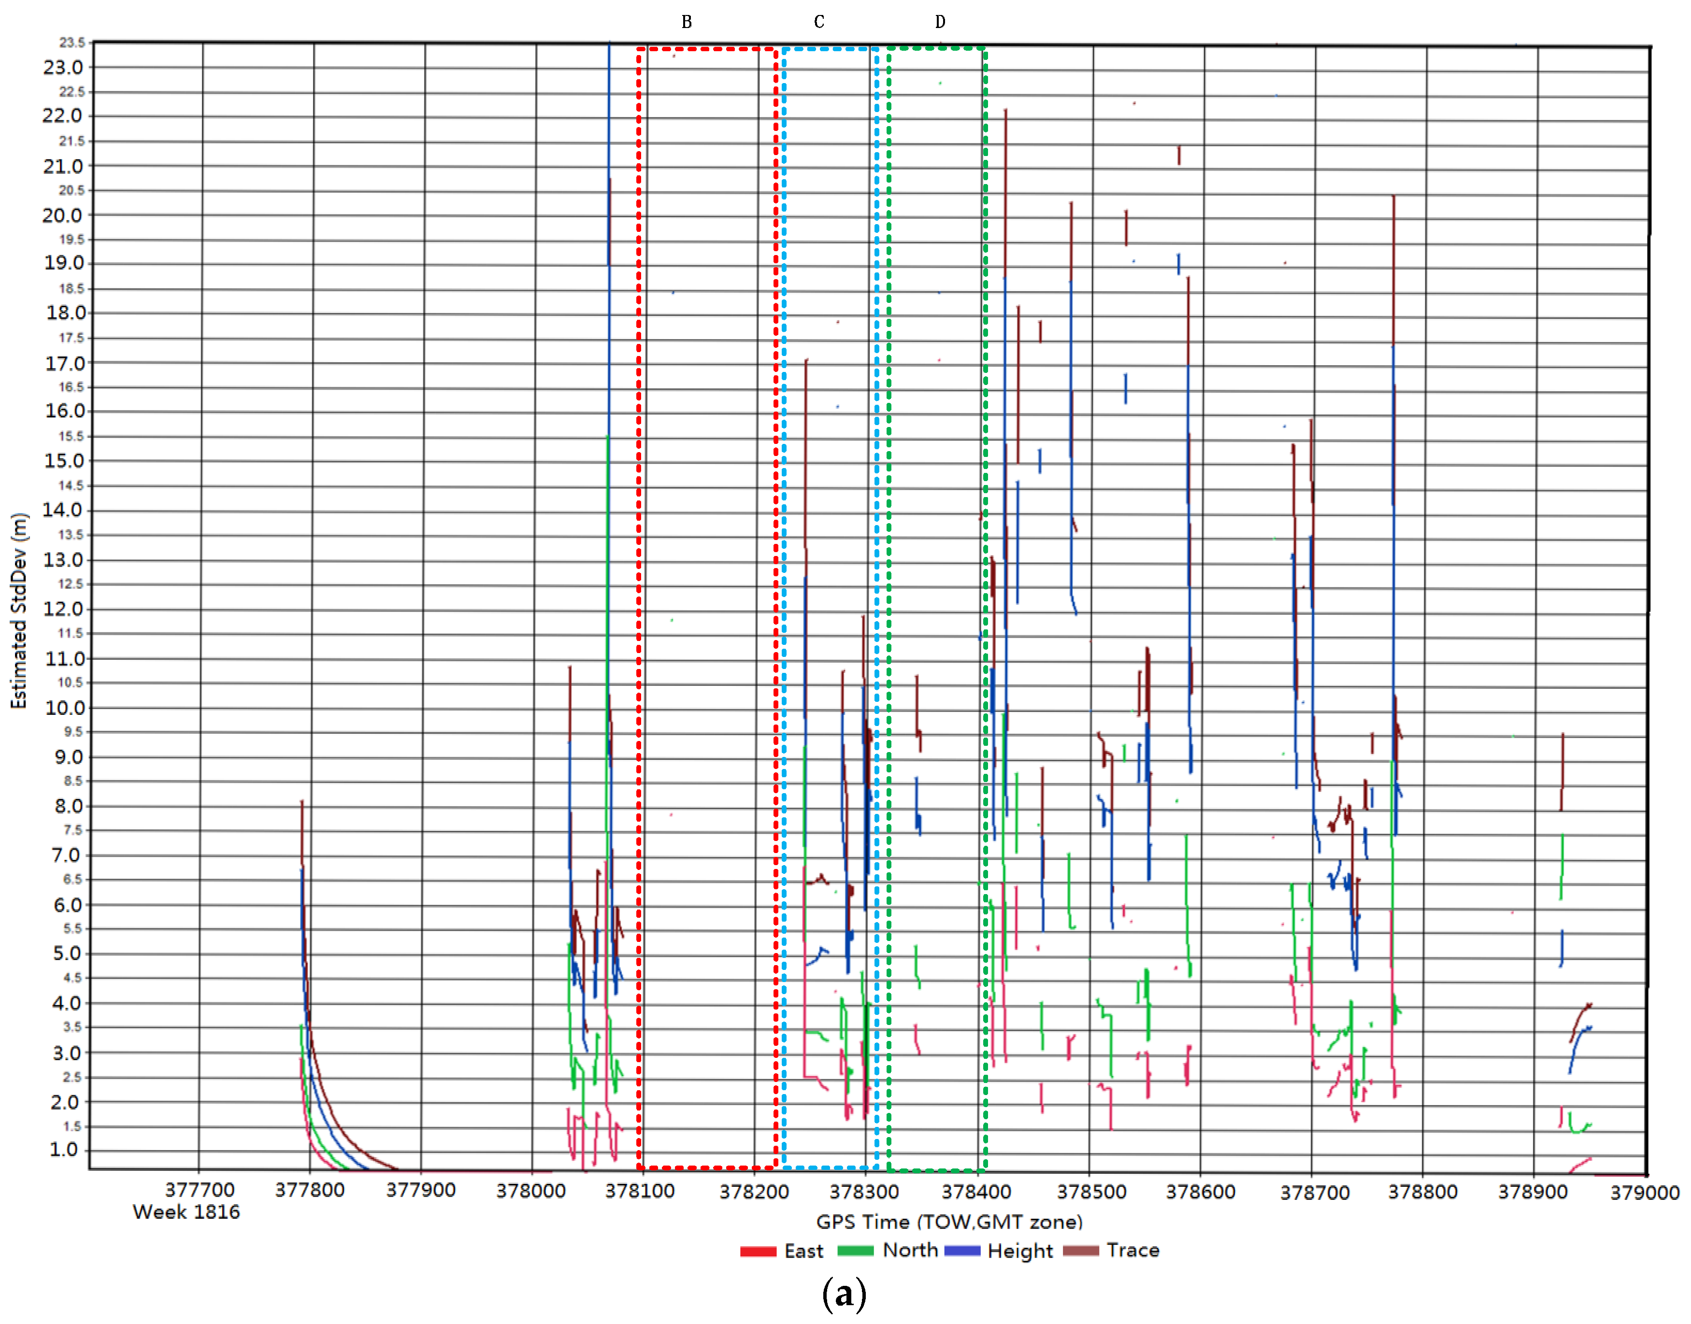This screenshot has height=1324, width=1691.
Task: Click the East legend label
Action: [803, 1251]
